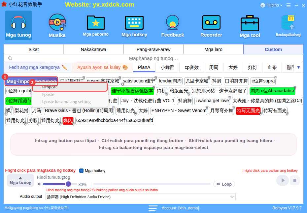The width and height of the screenshot is (307, 213).
Task: Adjust the volume slider handle
Action: (x=68, y=184)
